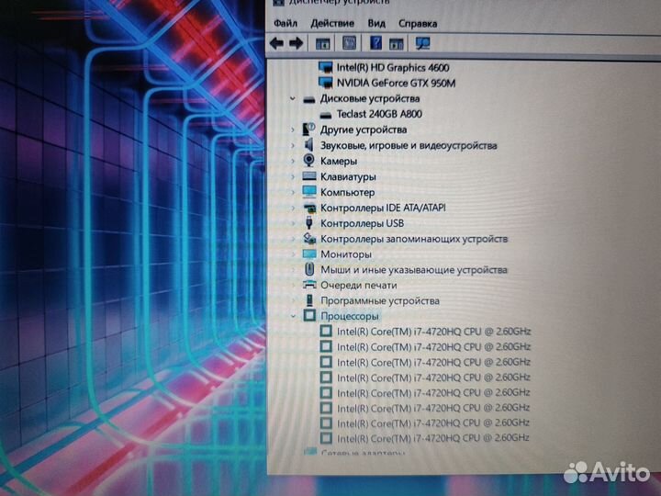Collapse the Процессоры node
This screenshot has width=661, height=496.
[293, 316]
